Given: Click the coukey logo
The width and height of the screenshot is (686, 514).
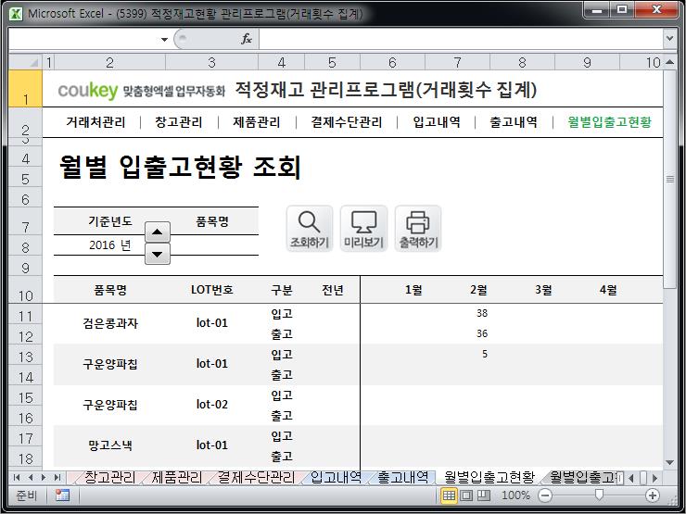Looking at the screenshot, I should click(x=88, y=90).
